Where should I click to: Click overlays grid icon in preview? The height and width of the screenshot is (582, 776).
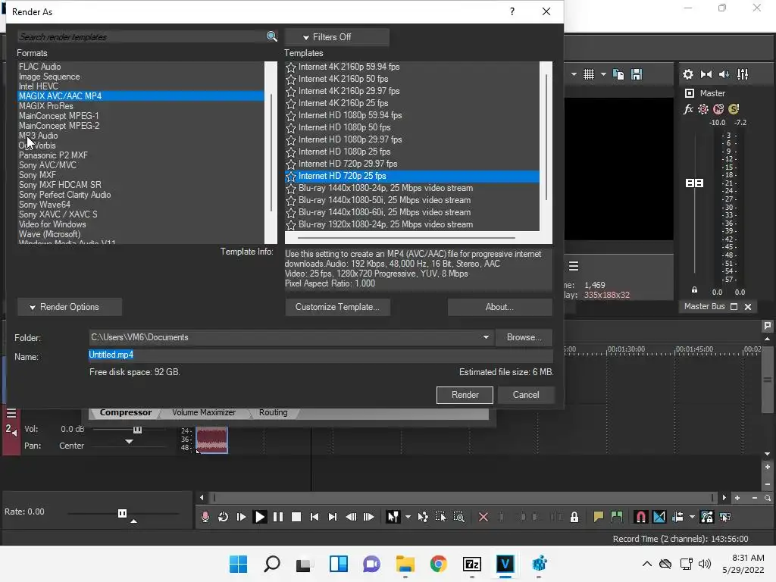pyautogui.click(x=588, y=75)
